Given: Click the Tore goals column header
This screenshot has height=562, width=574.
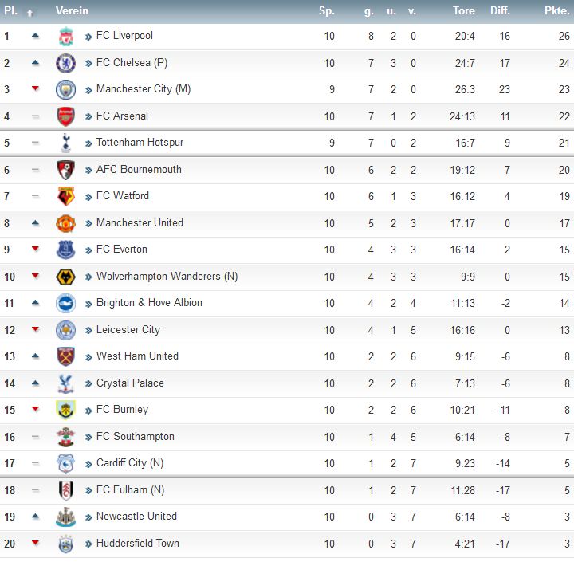Looking at the screenshot, I should coord(463,10).
